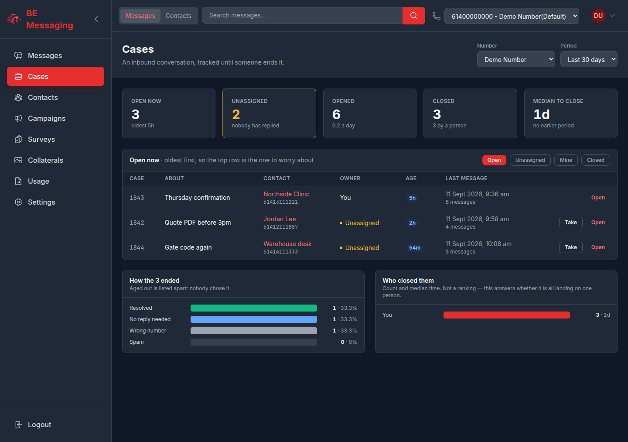Click the phone handset icon in header

436,16
